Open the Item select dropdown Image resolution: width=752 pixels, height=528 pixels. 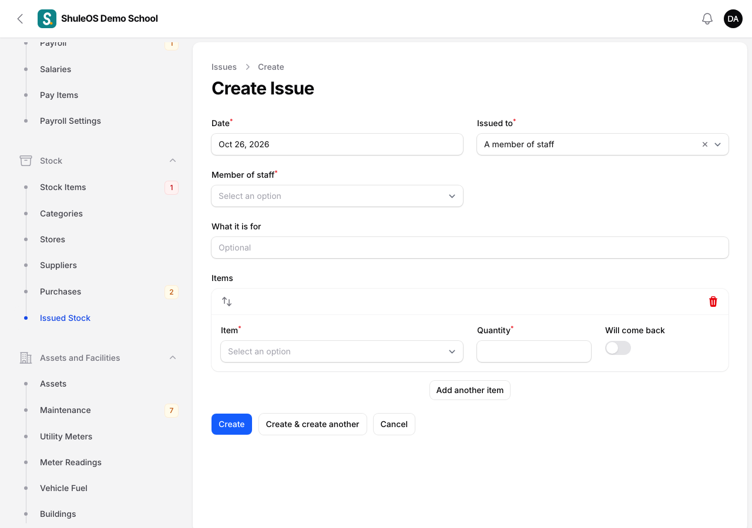click(342, 351)
